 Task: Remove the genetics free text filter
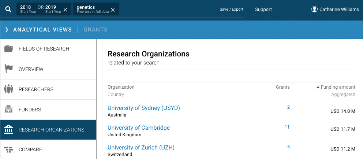coord(113,10)
